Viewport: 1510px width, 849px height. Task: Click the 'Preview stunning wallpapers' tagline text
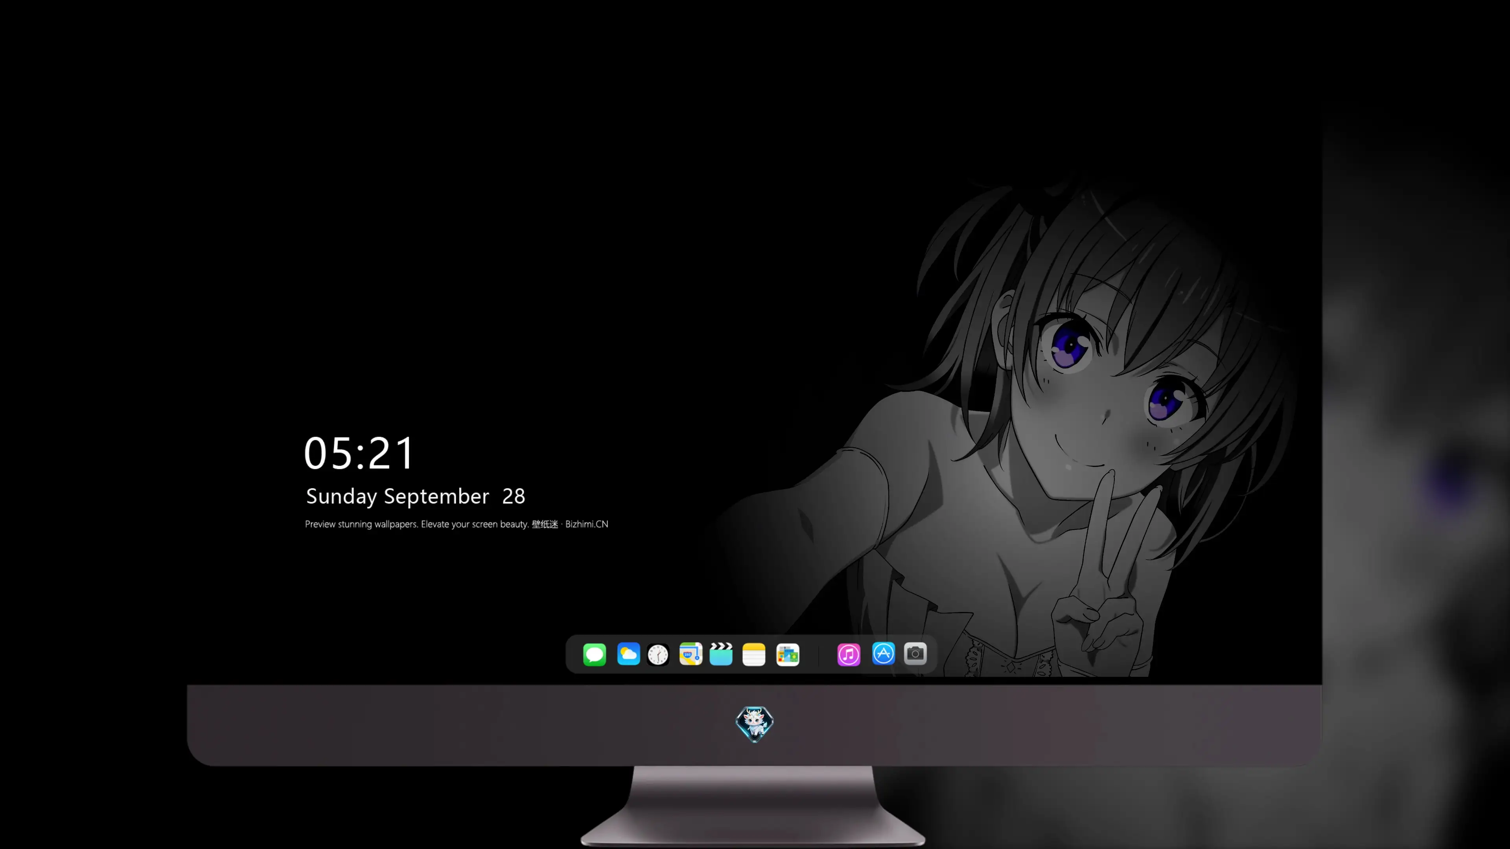pos(457,524)
